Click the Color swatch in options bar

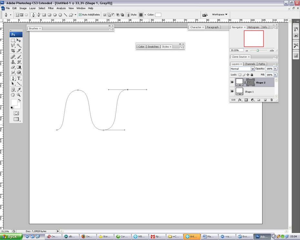click(158, 15)
